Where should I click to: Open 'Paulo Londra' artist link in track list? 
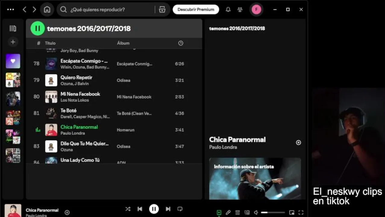(73, 133)
